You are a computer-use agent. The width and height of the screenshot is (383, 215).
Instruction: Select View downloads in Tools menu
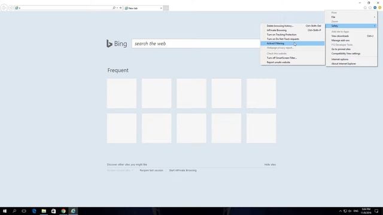click(x=351, y=36)
